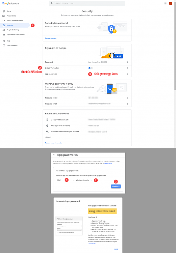Screen dimensions: 176x253
Task: Click the DONE button
Action: tap(116, 249)
